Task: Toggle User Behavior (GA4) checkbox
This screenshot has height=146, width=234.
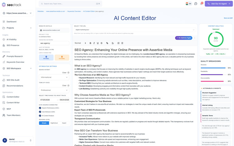Action: [x=40, y=112]
